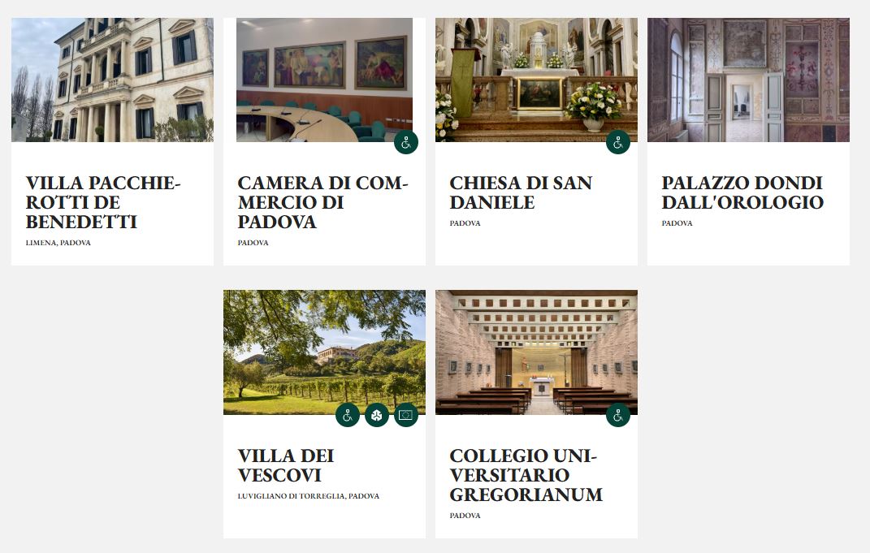The image size is (870, 553).
Task: Click the wheelchair accessibility icon on Chiesa di San Daniele
Action: [x=618, y=143]
